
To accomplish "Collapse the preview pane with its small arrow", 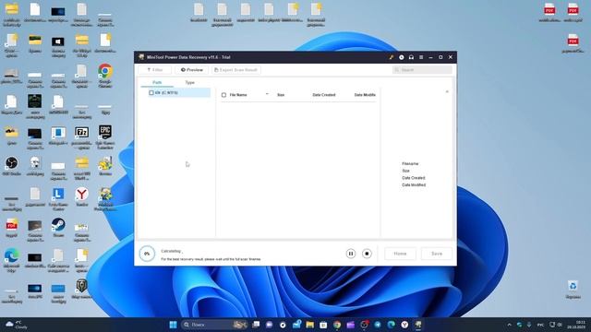I will pyautogui.click(x=447, y=91).
